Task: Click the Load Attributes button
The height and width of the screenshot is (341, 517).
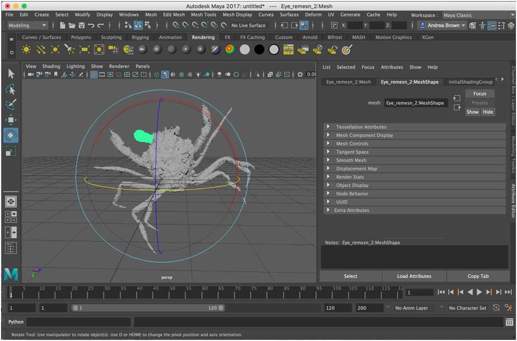Action: 414,276
